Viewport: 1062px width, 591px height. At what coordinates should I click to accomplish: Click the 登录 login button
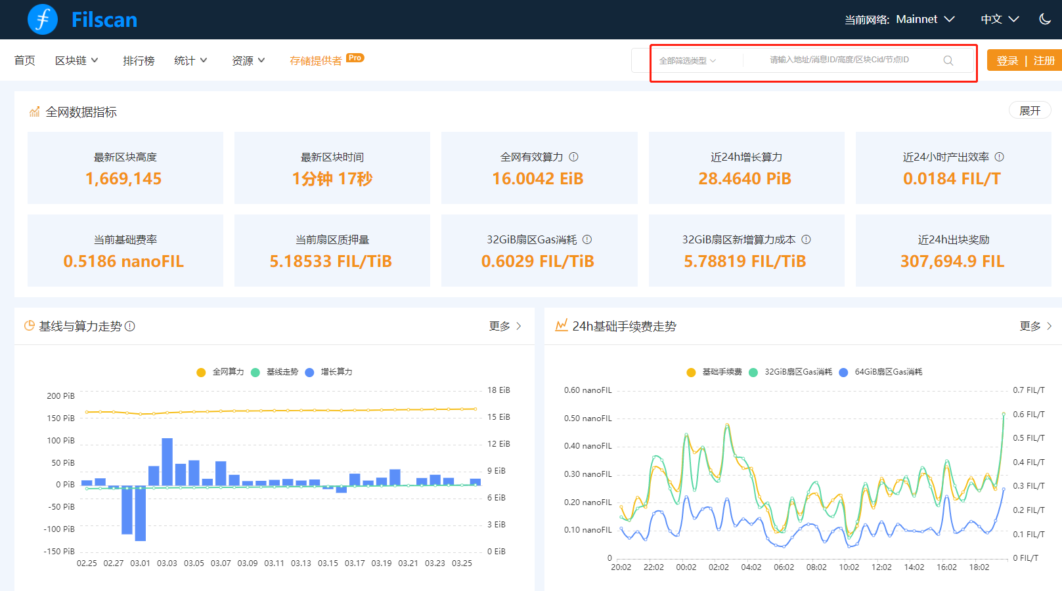pyautogui.click(x=1007, y=60)
